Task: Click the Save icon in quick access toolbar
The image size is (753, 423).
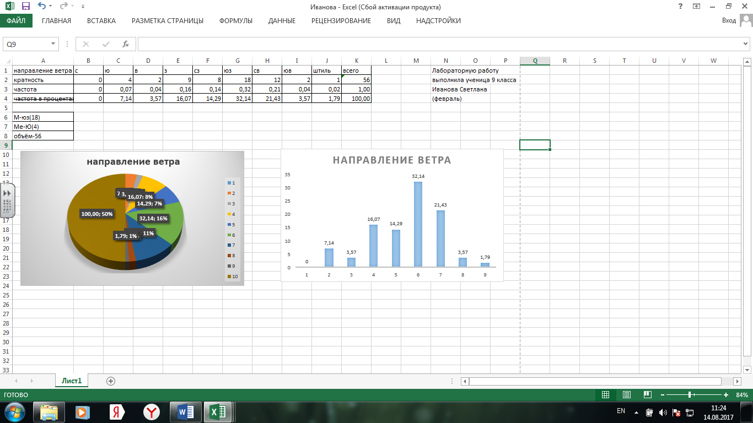Action: [x=25, y=7]
